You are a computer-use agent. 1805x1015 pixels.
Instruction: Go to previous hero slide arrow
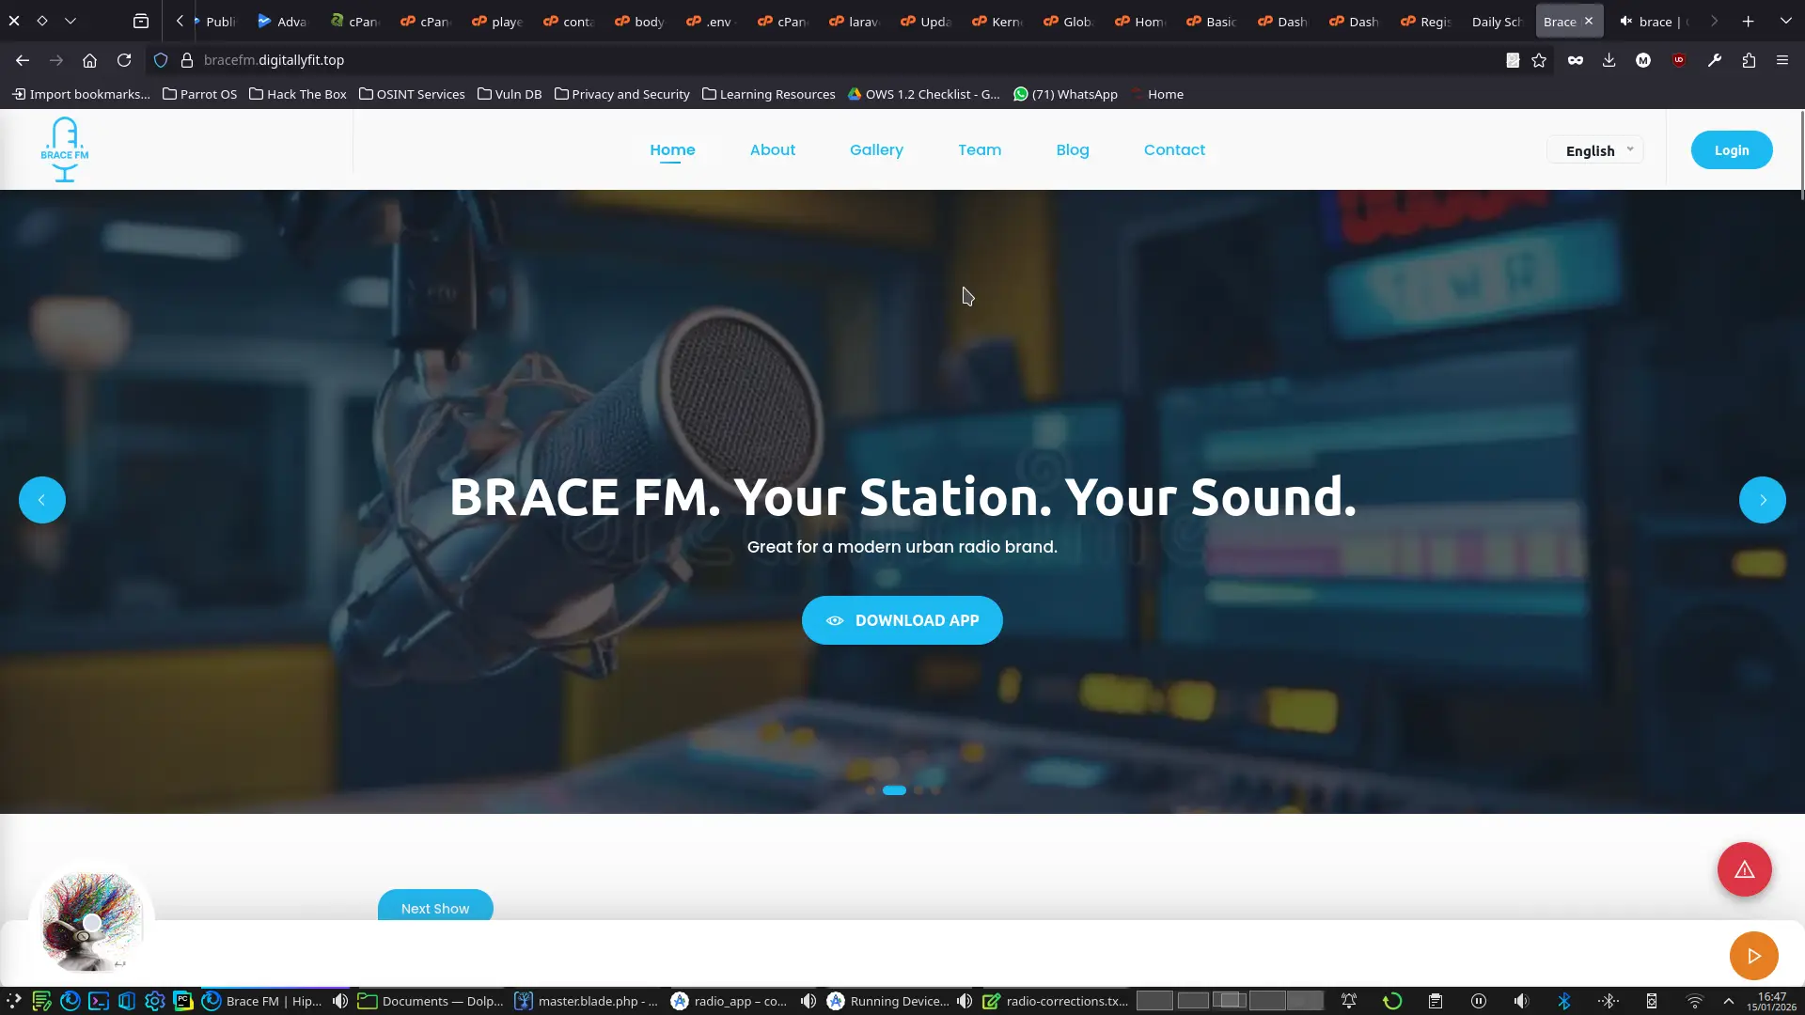click(x=42, y=500)
